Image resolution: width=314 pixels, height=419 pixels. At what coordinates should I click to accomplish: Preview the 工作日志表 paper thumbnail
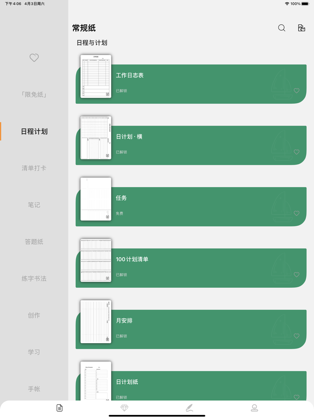click(96, 76)
